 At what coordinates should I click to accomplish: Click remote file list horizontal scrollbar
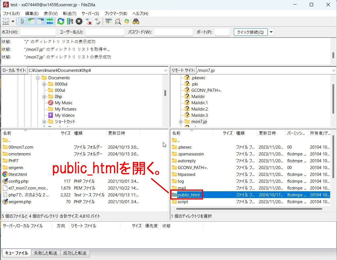tap(249, 209)
